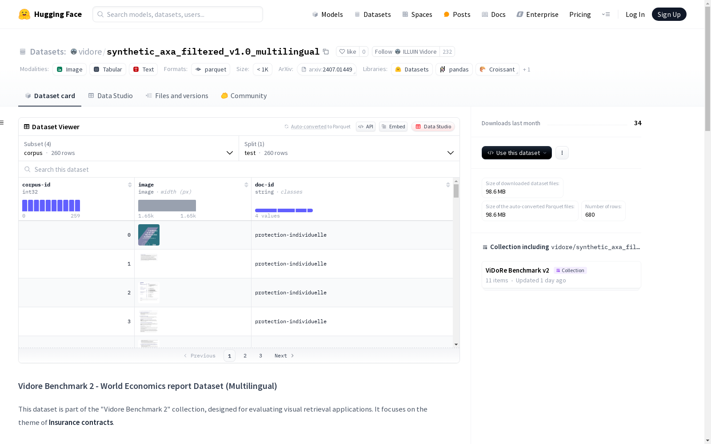Like the dataset with the heart button
The width and height of the screenshot is (711, 444).
point(348,52)
